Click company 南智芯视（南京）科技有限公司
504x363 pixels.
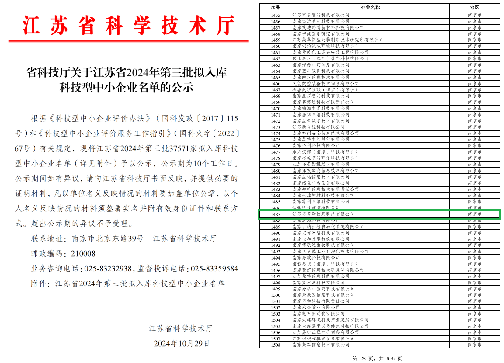point(326,264)
